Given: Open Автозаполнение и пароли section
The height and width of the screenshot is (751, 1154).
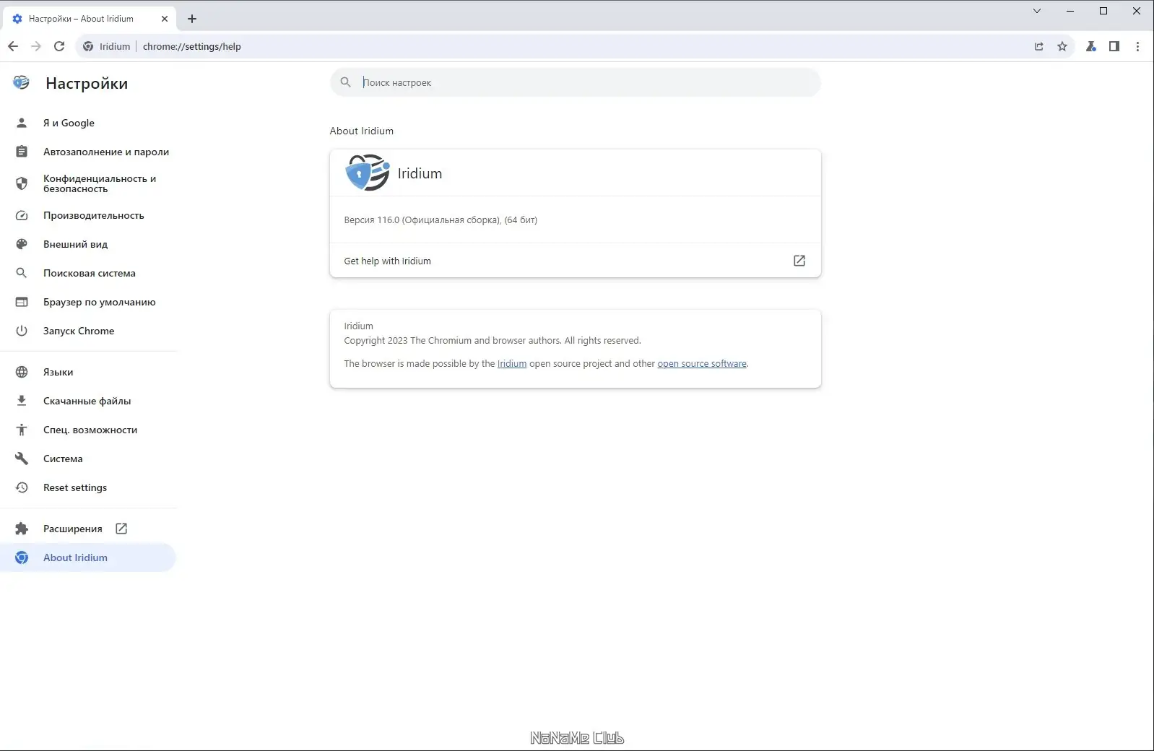Looking at the screenshot, I should (88, 152).
